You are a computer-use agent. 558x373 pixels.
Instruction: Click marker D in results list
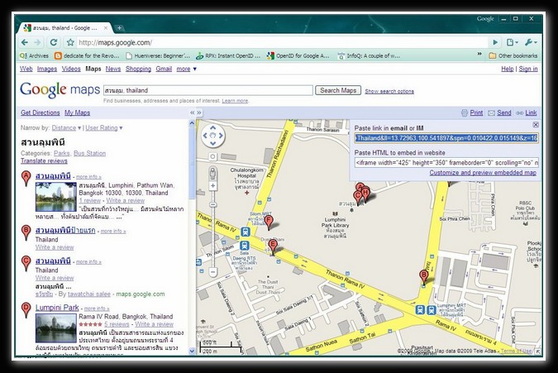point(26,309)
